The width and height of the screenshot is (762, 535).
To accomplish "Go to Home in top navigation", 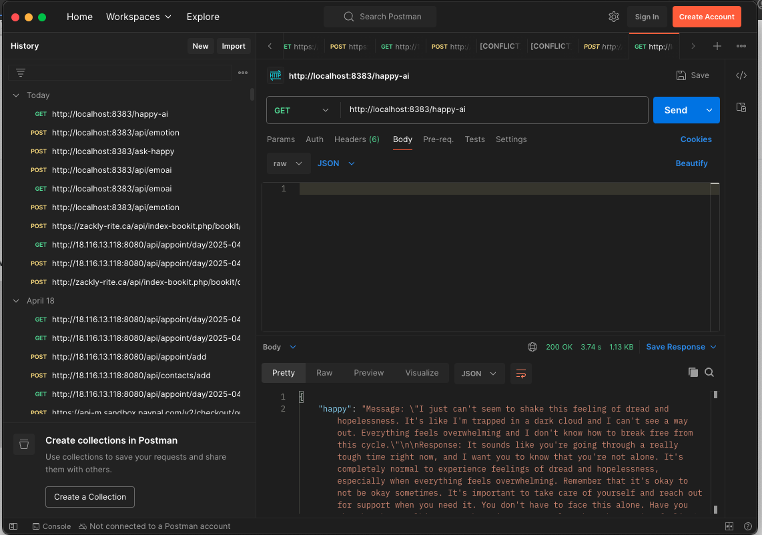I will [x=79, y=17].
